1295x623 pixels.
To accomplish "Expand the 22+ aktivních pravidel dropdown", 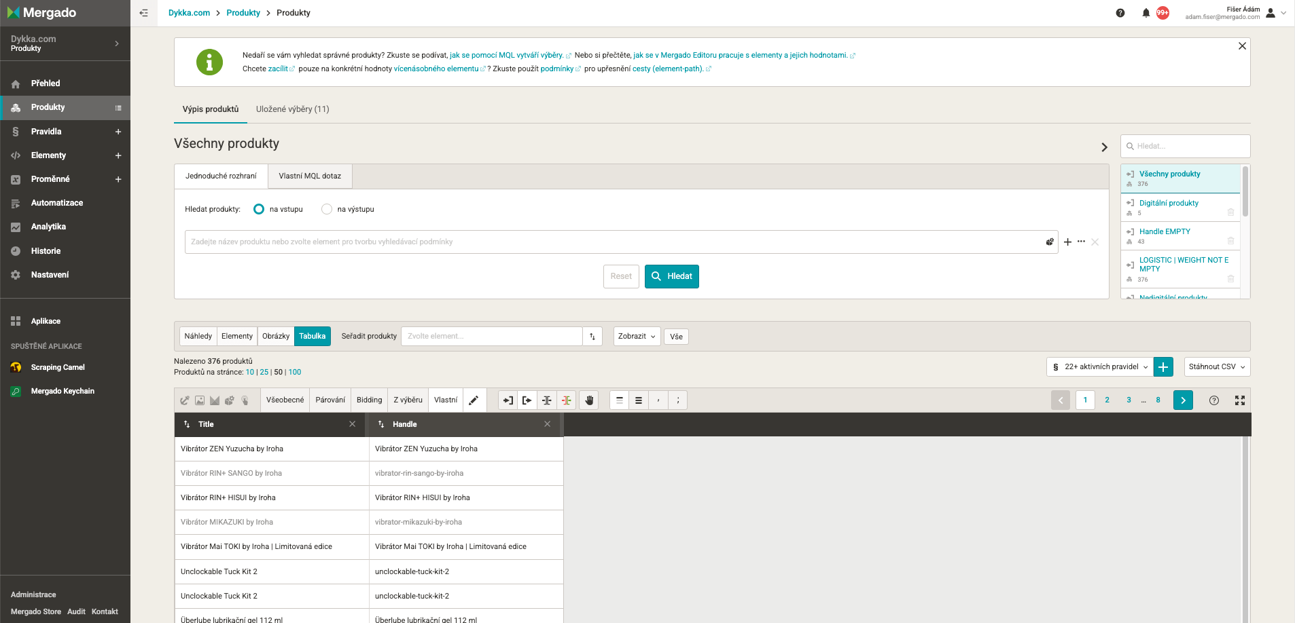I will click(x=1100, y=367).
